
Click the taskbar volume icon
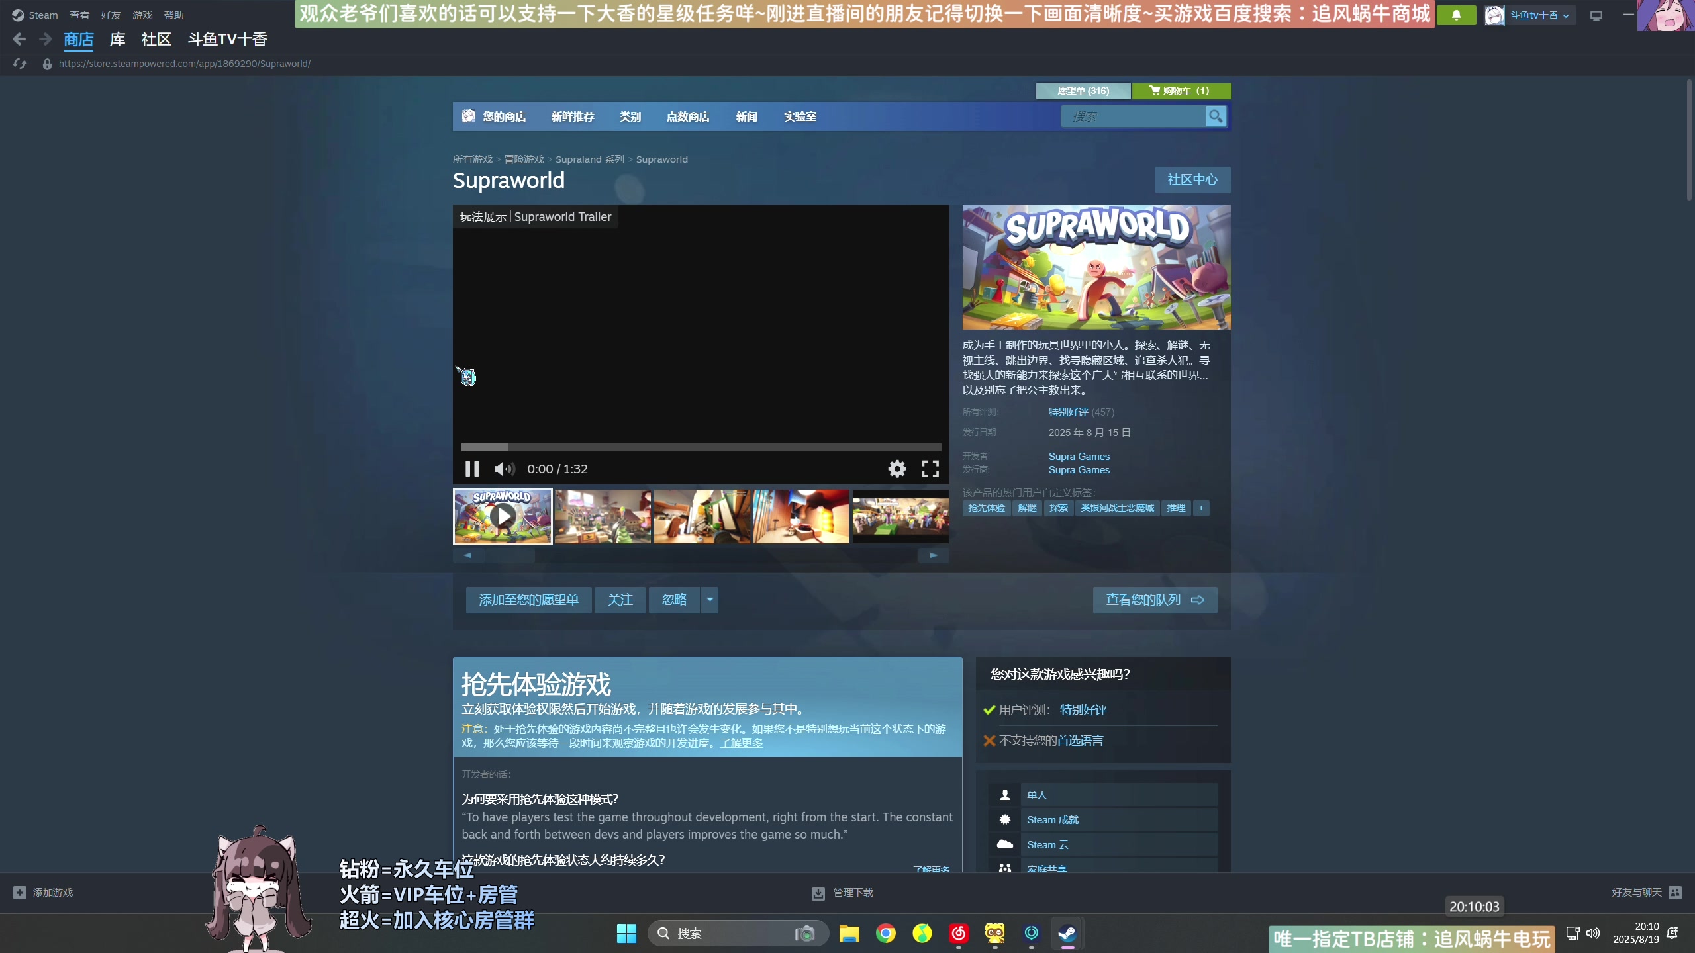pyautogui.click(x=1593, y=932)
